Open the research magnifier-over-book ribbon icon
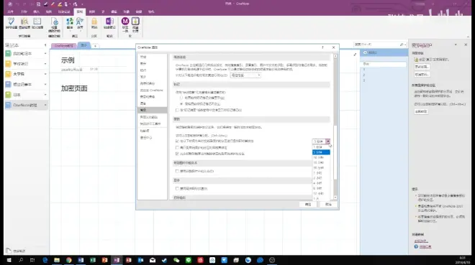 (x=24, y=22)
